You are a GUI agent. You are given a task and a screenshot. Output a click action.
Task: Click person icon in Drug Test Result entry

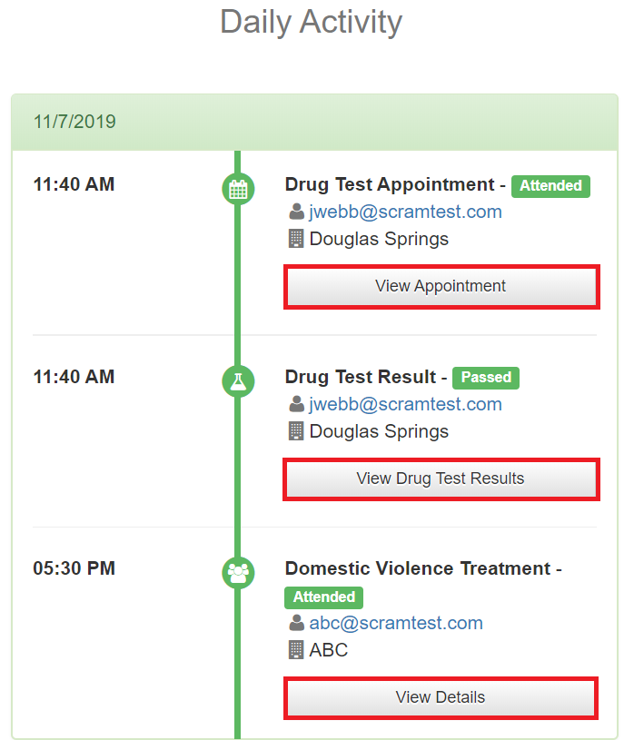[296, 404]
